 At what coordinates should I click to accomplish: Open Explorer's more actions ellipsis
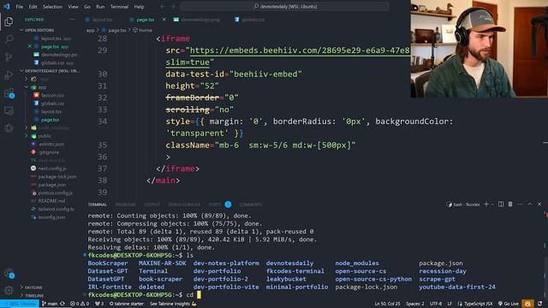click(x=72, y=20)
